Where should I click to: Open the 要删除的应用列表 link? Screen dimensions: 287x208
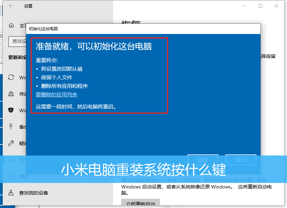[57, 95]
